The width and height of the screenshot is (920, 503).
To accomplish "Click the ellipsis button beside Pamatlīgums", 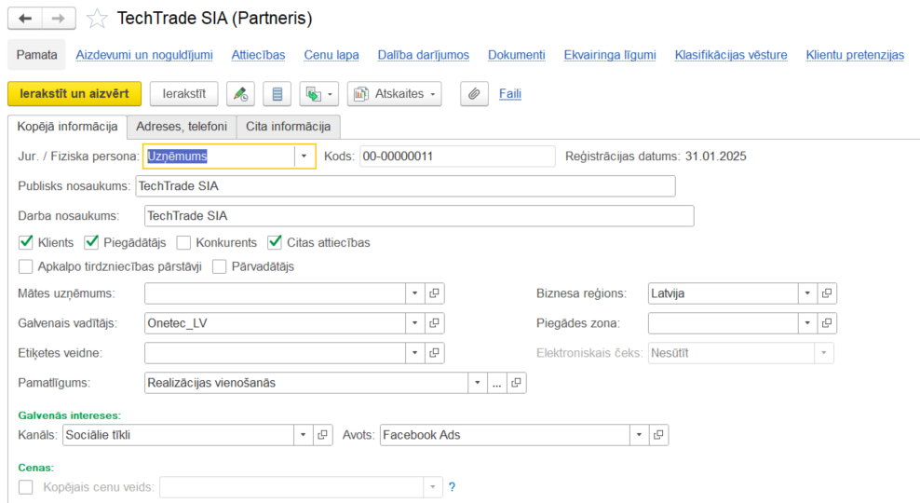I will (x=497, y=383).
